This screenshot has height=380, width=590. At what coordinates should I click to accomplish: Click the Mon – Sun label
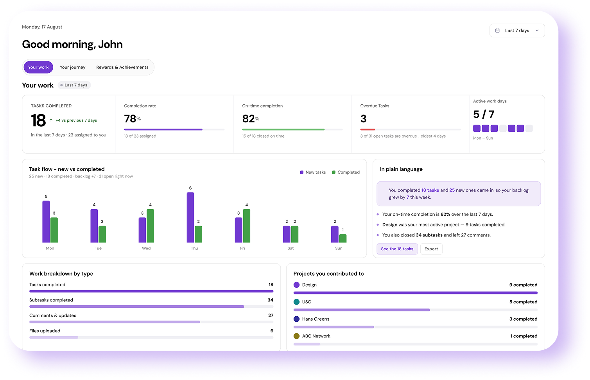483,138
